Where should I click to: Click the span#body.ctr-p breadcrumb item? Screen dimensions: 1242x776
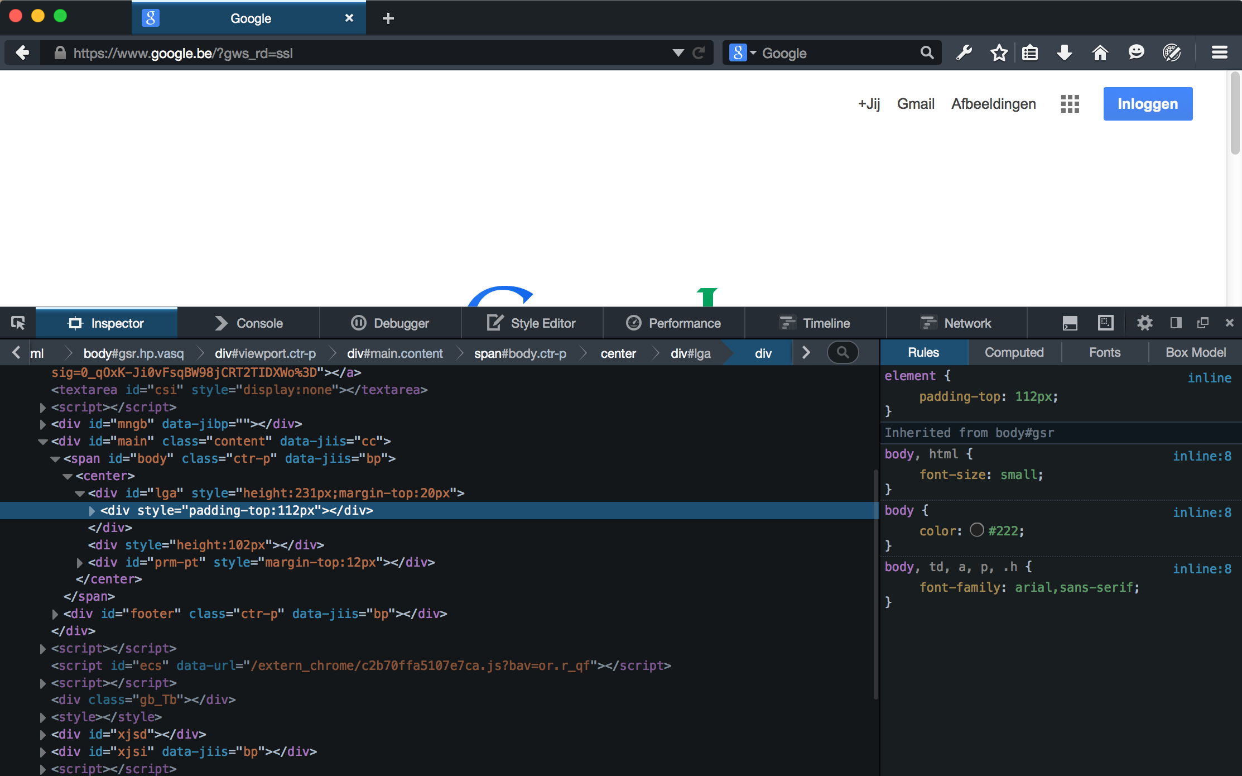tap(519, 353)
